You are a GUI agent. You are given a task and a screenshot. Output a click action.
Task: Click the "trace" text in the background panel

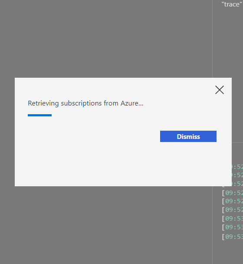[232, 4]
